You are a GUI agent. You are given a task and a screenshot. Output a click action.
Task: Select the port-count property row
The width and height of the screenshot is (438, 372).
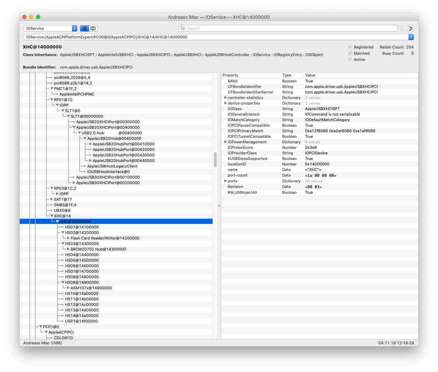pyautogui.click(x=320, y=175)
